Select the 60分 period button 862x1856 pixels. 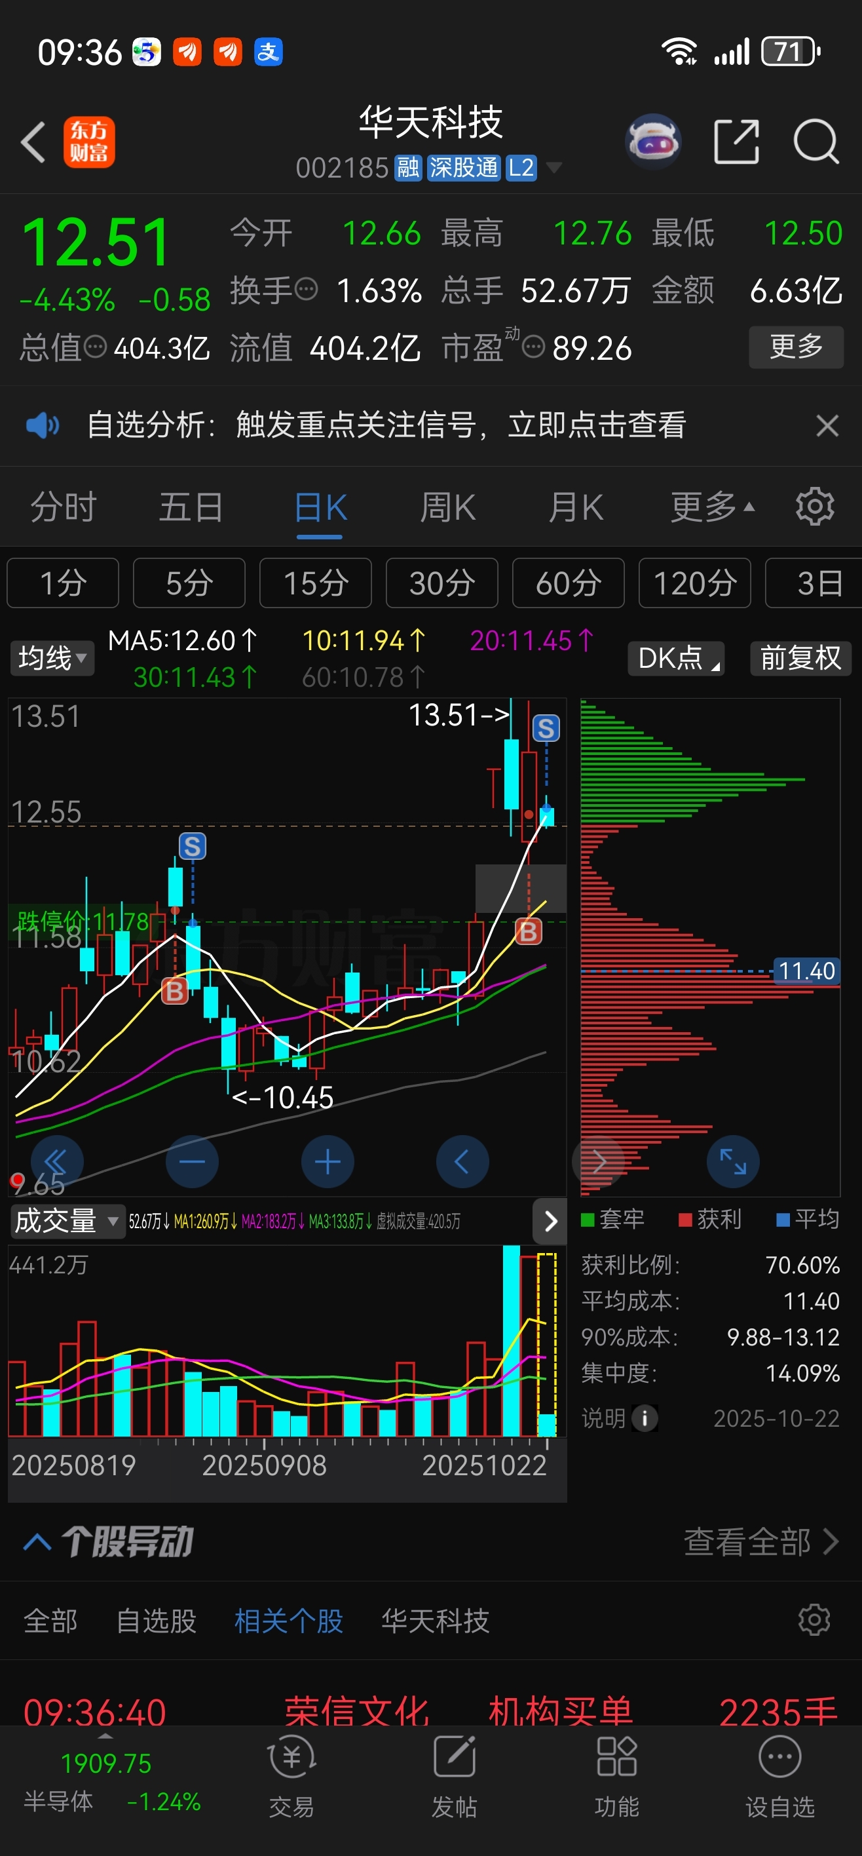click(568, 583)
